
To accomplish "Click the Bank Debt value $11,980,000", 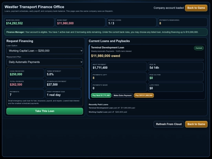I will 65,23.
